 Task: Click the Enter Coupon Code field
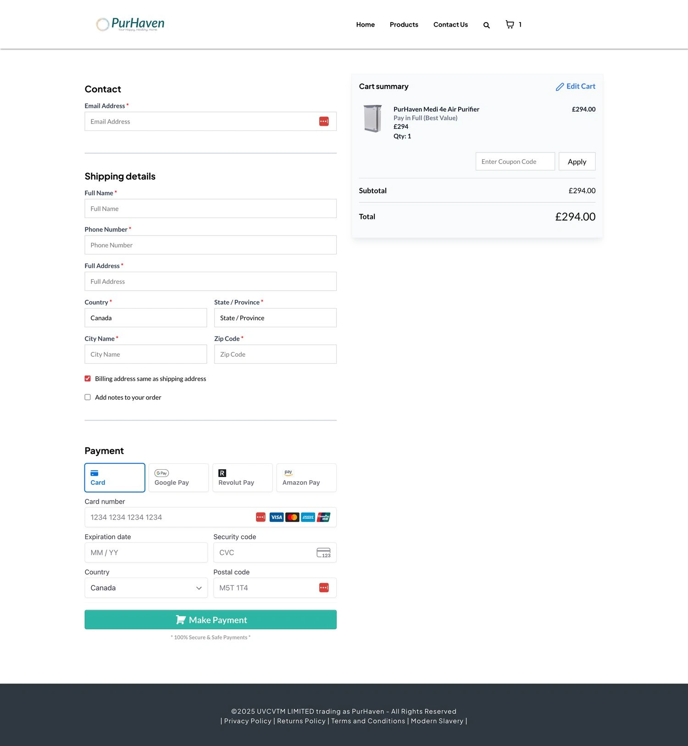coord(515,162)
